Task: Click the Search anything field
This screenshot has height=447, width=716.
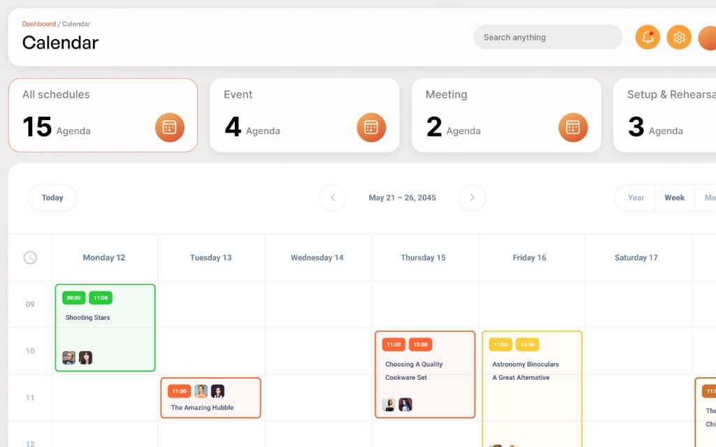Action: click(x=548, y=38)
